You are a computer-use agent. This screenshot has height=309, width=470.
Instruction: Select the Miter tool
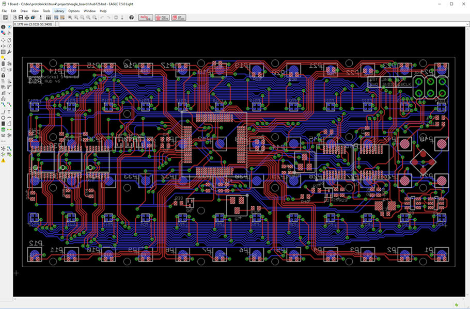9,87
